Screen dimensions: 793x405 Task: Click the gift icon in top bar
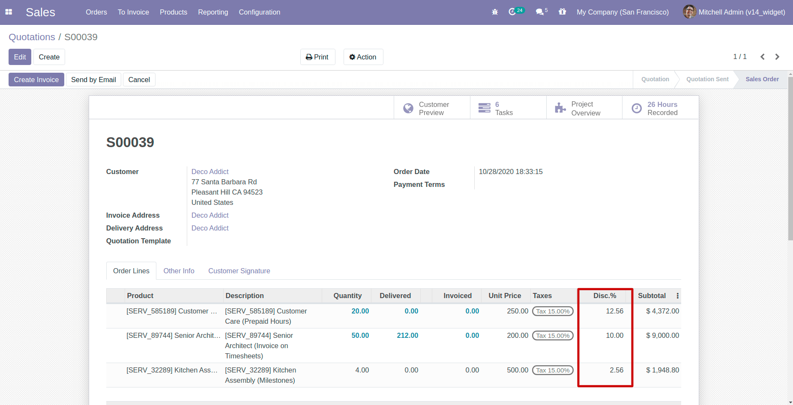click(x=562, y=12)
